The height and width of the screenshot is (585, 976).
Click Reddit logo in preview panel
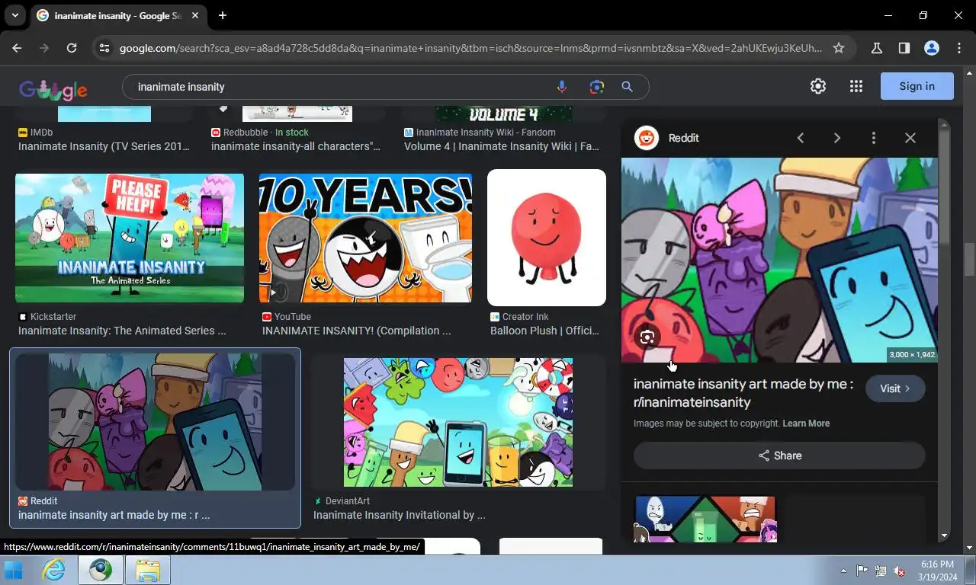[x=647, y=138]
